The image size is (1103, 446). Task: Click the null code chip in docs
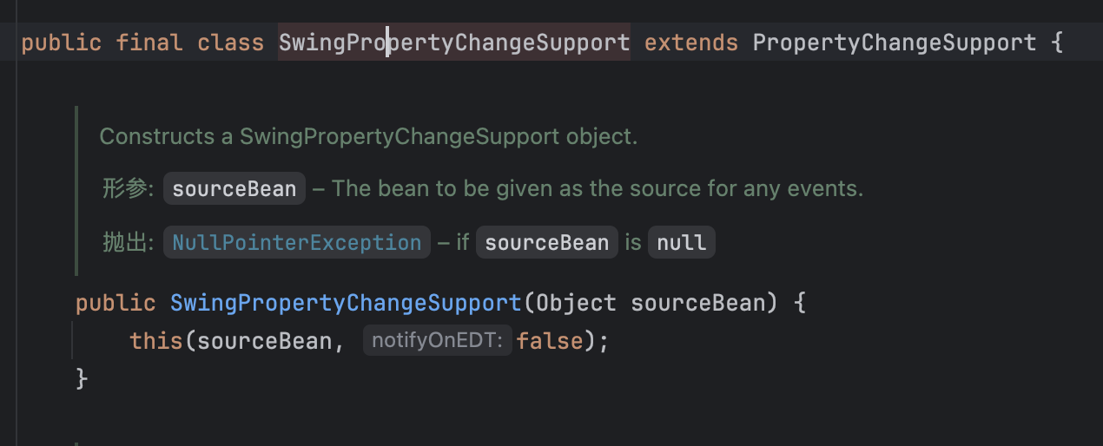point(682,242)
